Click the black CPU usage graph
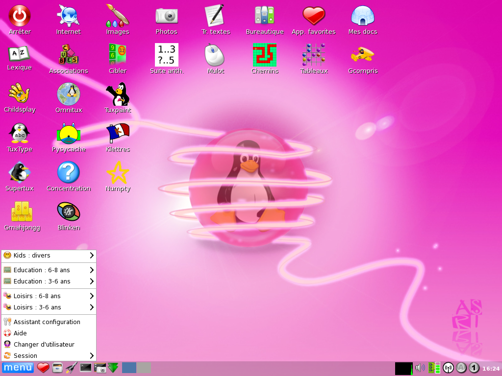This screenshot has height=376, width=502. (x=404, y=368)
